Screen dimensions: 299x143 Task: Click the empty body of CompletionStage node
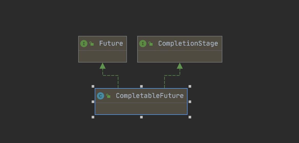point(180,56)
